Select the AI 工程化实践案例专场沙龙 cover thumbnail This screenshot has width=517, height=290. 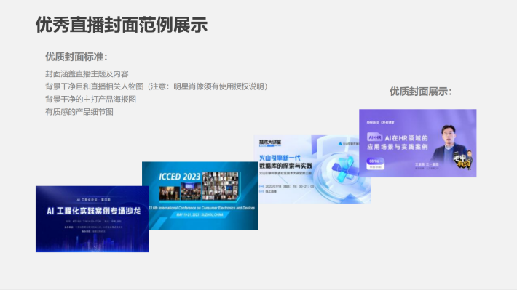92,219
